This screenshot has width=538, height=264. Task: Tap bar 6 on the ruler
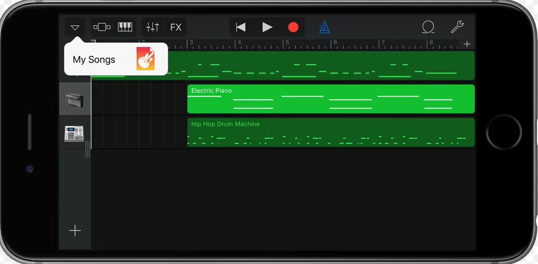[x=335, y=42]
